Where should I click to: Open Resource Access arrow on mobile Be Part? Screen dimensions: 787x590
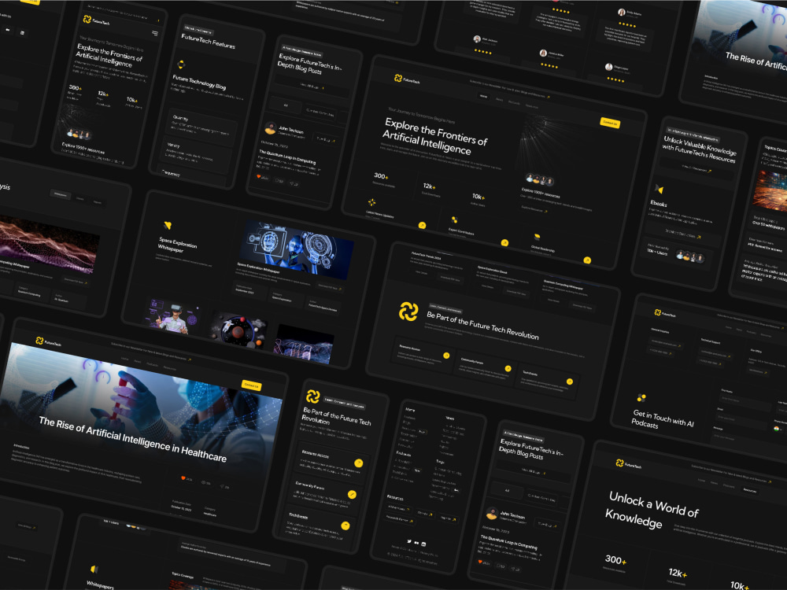pyautogui.click(x=358, y=463)
